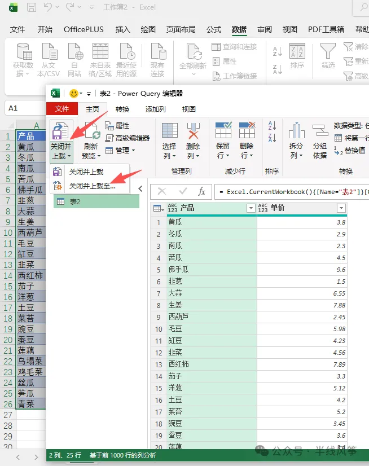This screenshot has width=369, height=466.
Task: Sort ascending in the Power Query ribbon
Action: pos(272,125)
